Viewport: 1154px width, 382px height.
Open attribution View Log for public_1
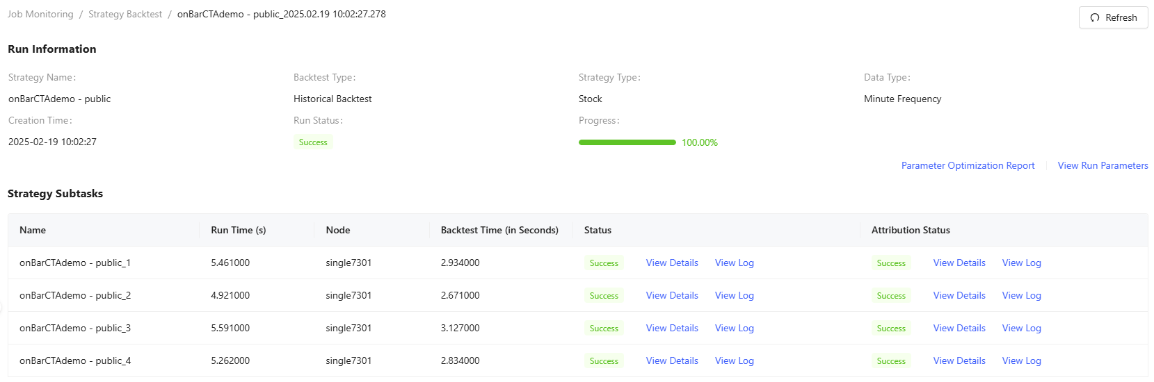point(1021,263)
